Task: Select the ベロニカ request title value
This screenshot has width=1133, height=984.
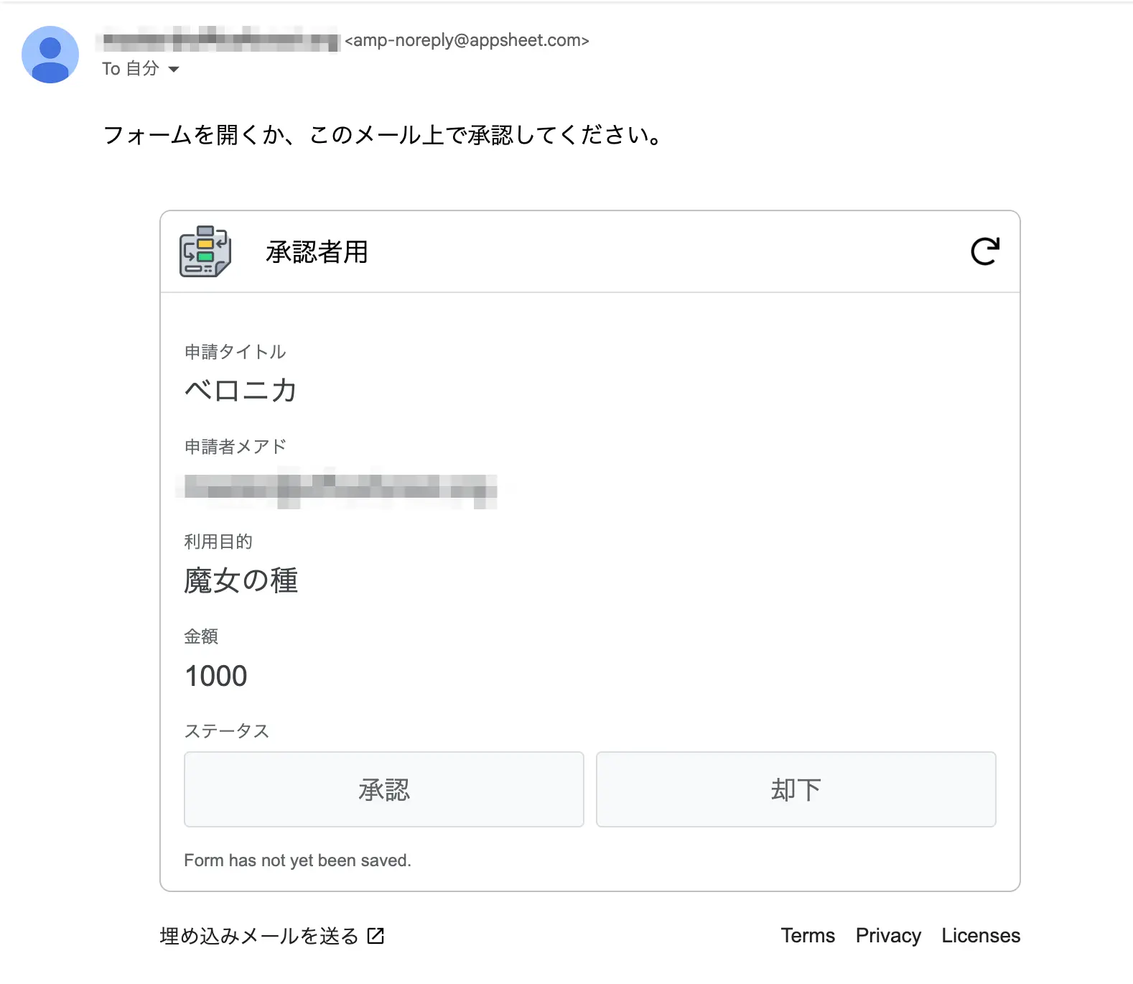Action: pyautogui.click(x=241, y=391)
